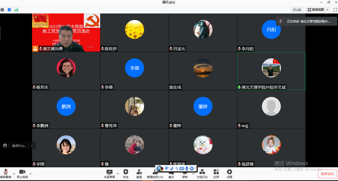The height and width of the screenshot is (181, 338).
Task: Click the 邀请 invite icon
Action: (139, 174)
